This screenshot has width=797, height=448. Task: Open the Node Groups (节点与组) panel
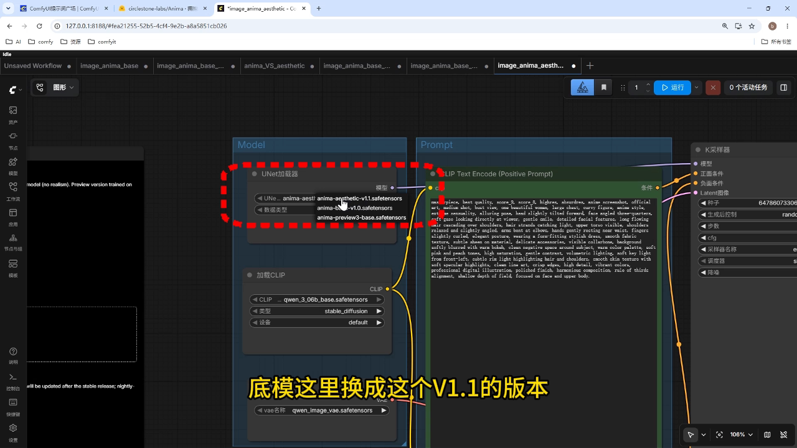pos(12,242)
